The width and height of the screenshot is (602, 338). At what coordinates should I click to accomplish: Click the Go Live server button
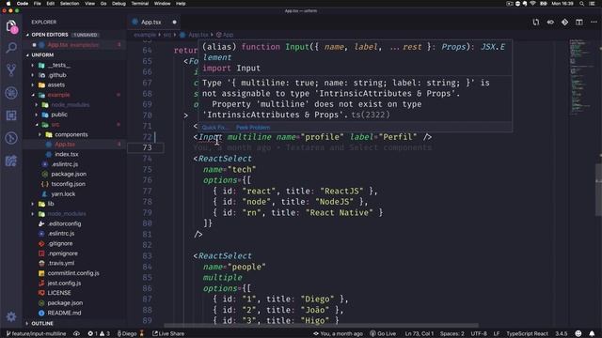(x=383, y=334)
